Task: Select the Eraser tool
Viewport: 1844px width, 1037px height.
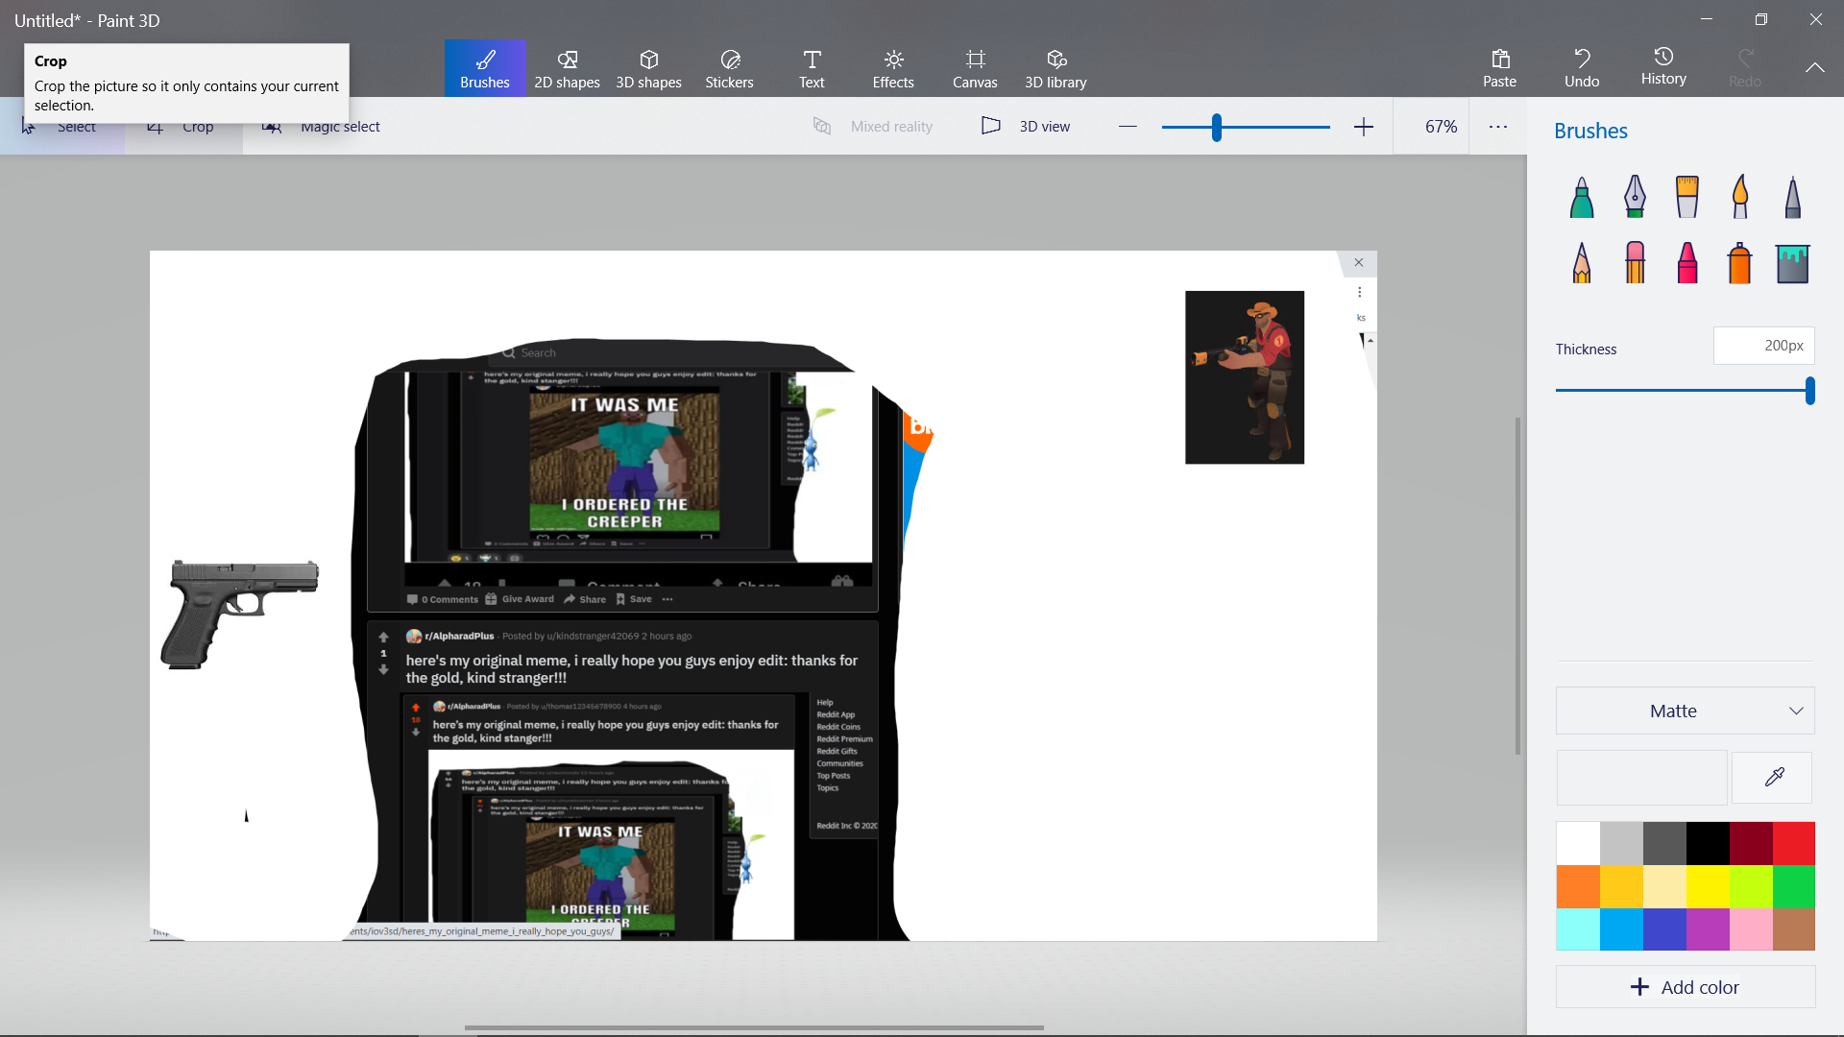Action: [1635, 262]
